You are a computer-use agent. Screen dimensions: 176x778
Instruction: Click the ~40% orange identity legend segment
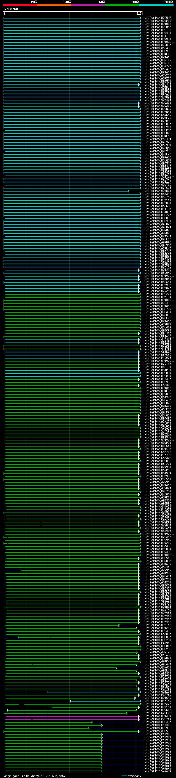click(x=54, y=5)
